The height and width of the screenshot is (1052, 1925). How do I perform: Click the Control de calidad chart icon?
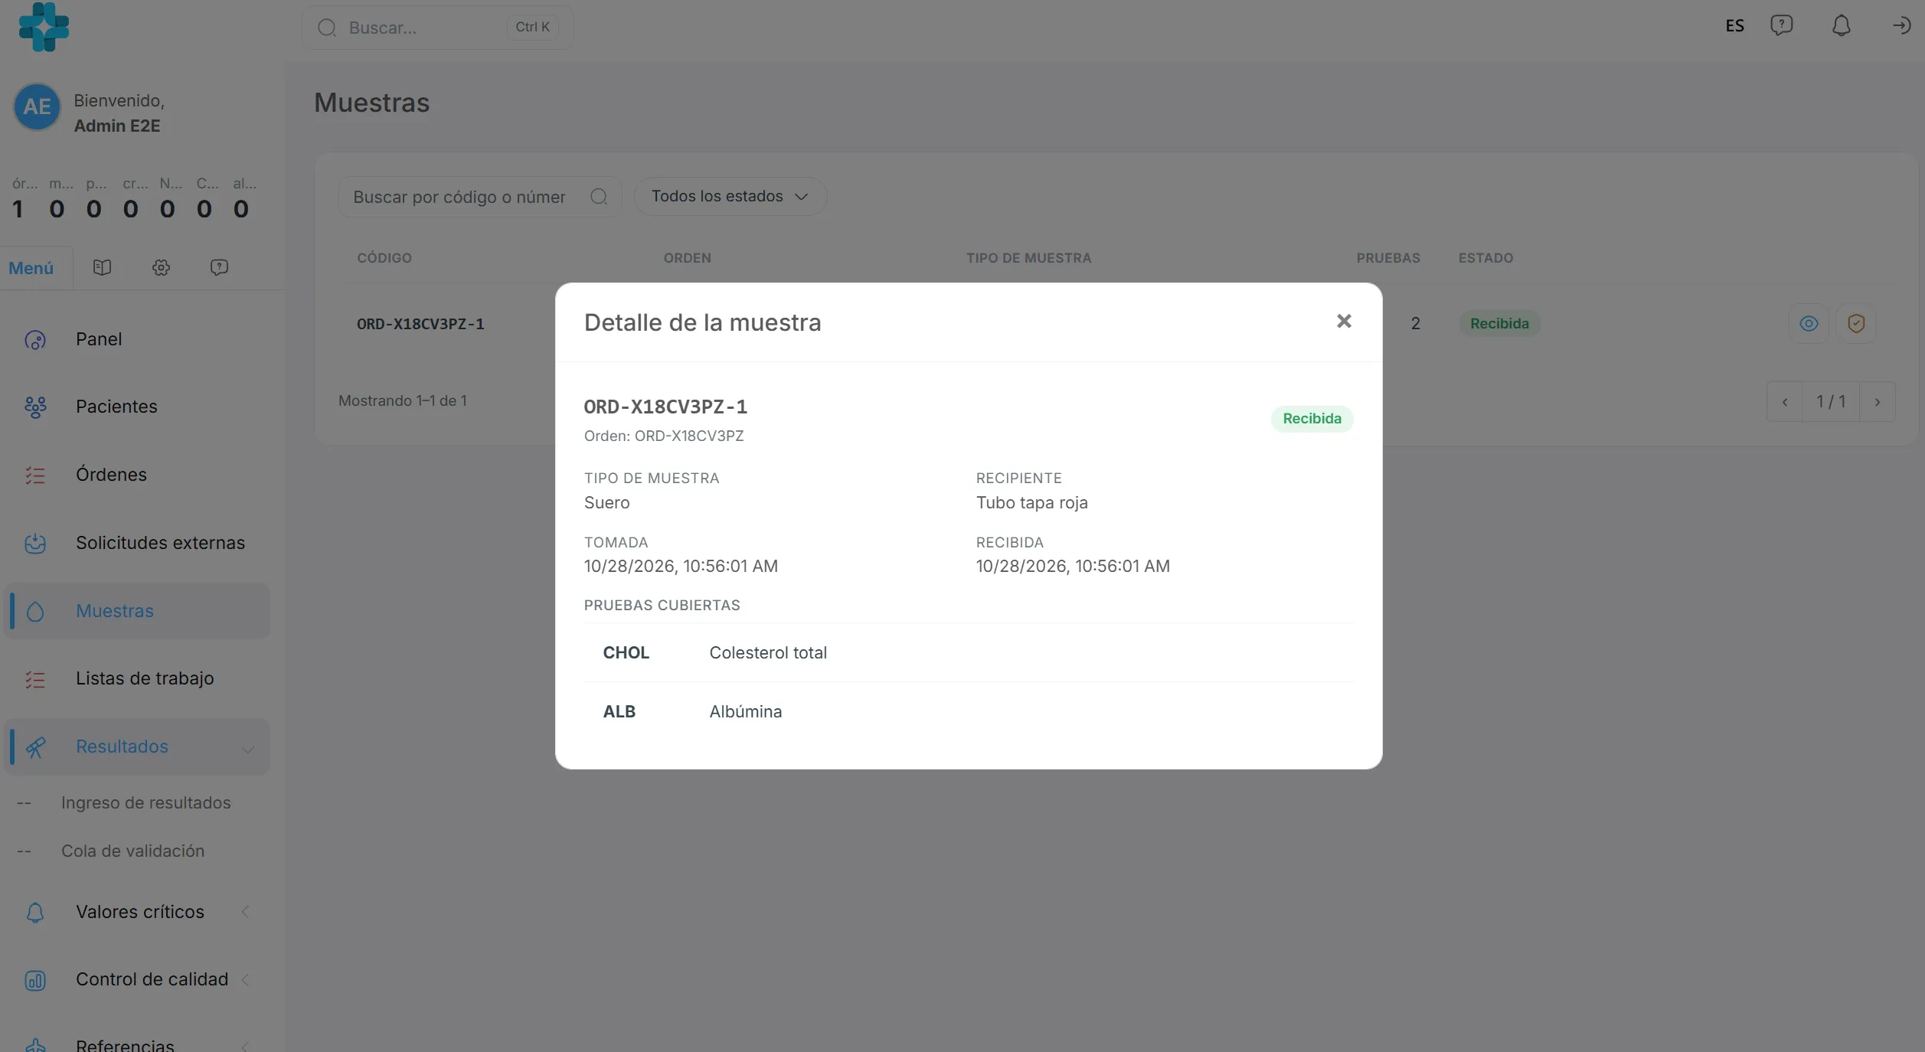click(x=35, y=980)
